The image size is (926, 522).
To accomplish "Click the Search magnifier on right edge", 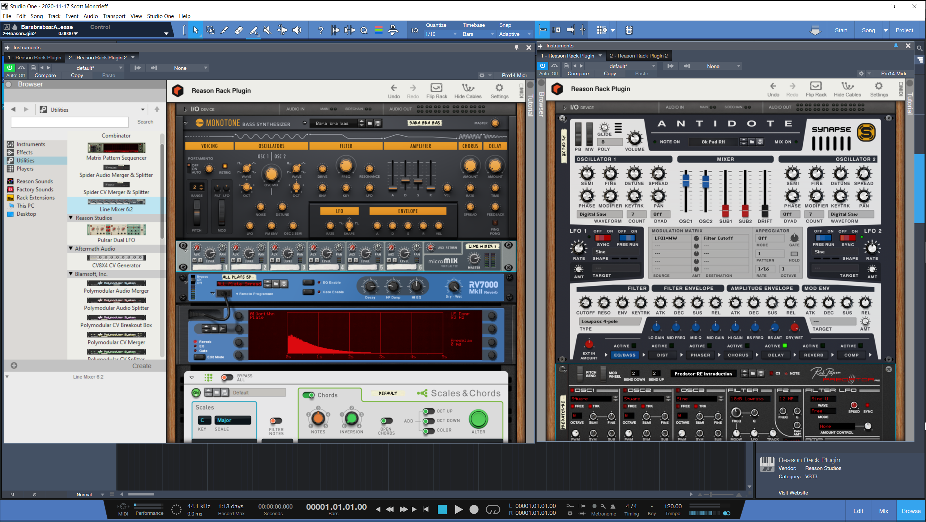I will coord(920,48).
